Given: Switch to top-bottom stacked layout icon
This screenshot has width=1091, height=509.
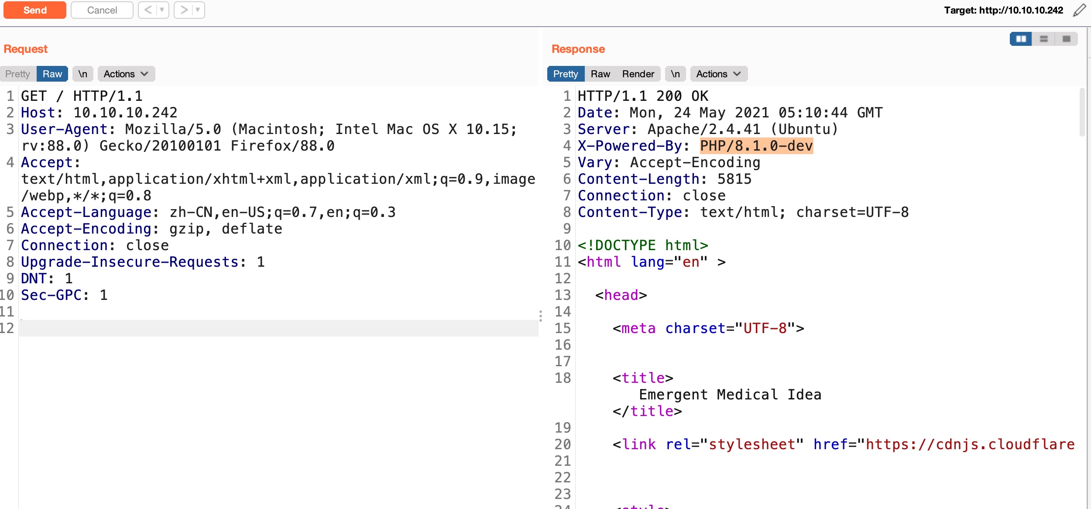Looking at the screenshot, I should [x=1043, y=39].
